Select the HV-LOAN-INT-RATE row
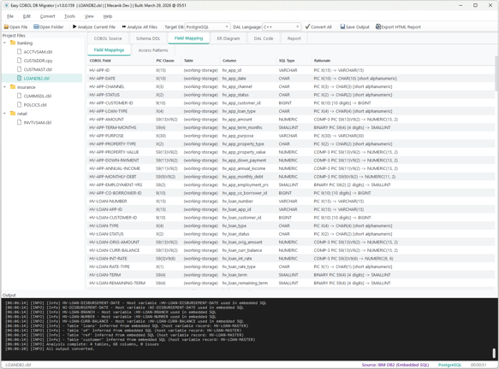Image resolution: width=499 pixels, height=369 pixels. (291, 259)
